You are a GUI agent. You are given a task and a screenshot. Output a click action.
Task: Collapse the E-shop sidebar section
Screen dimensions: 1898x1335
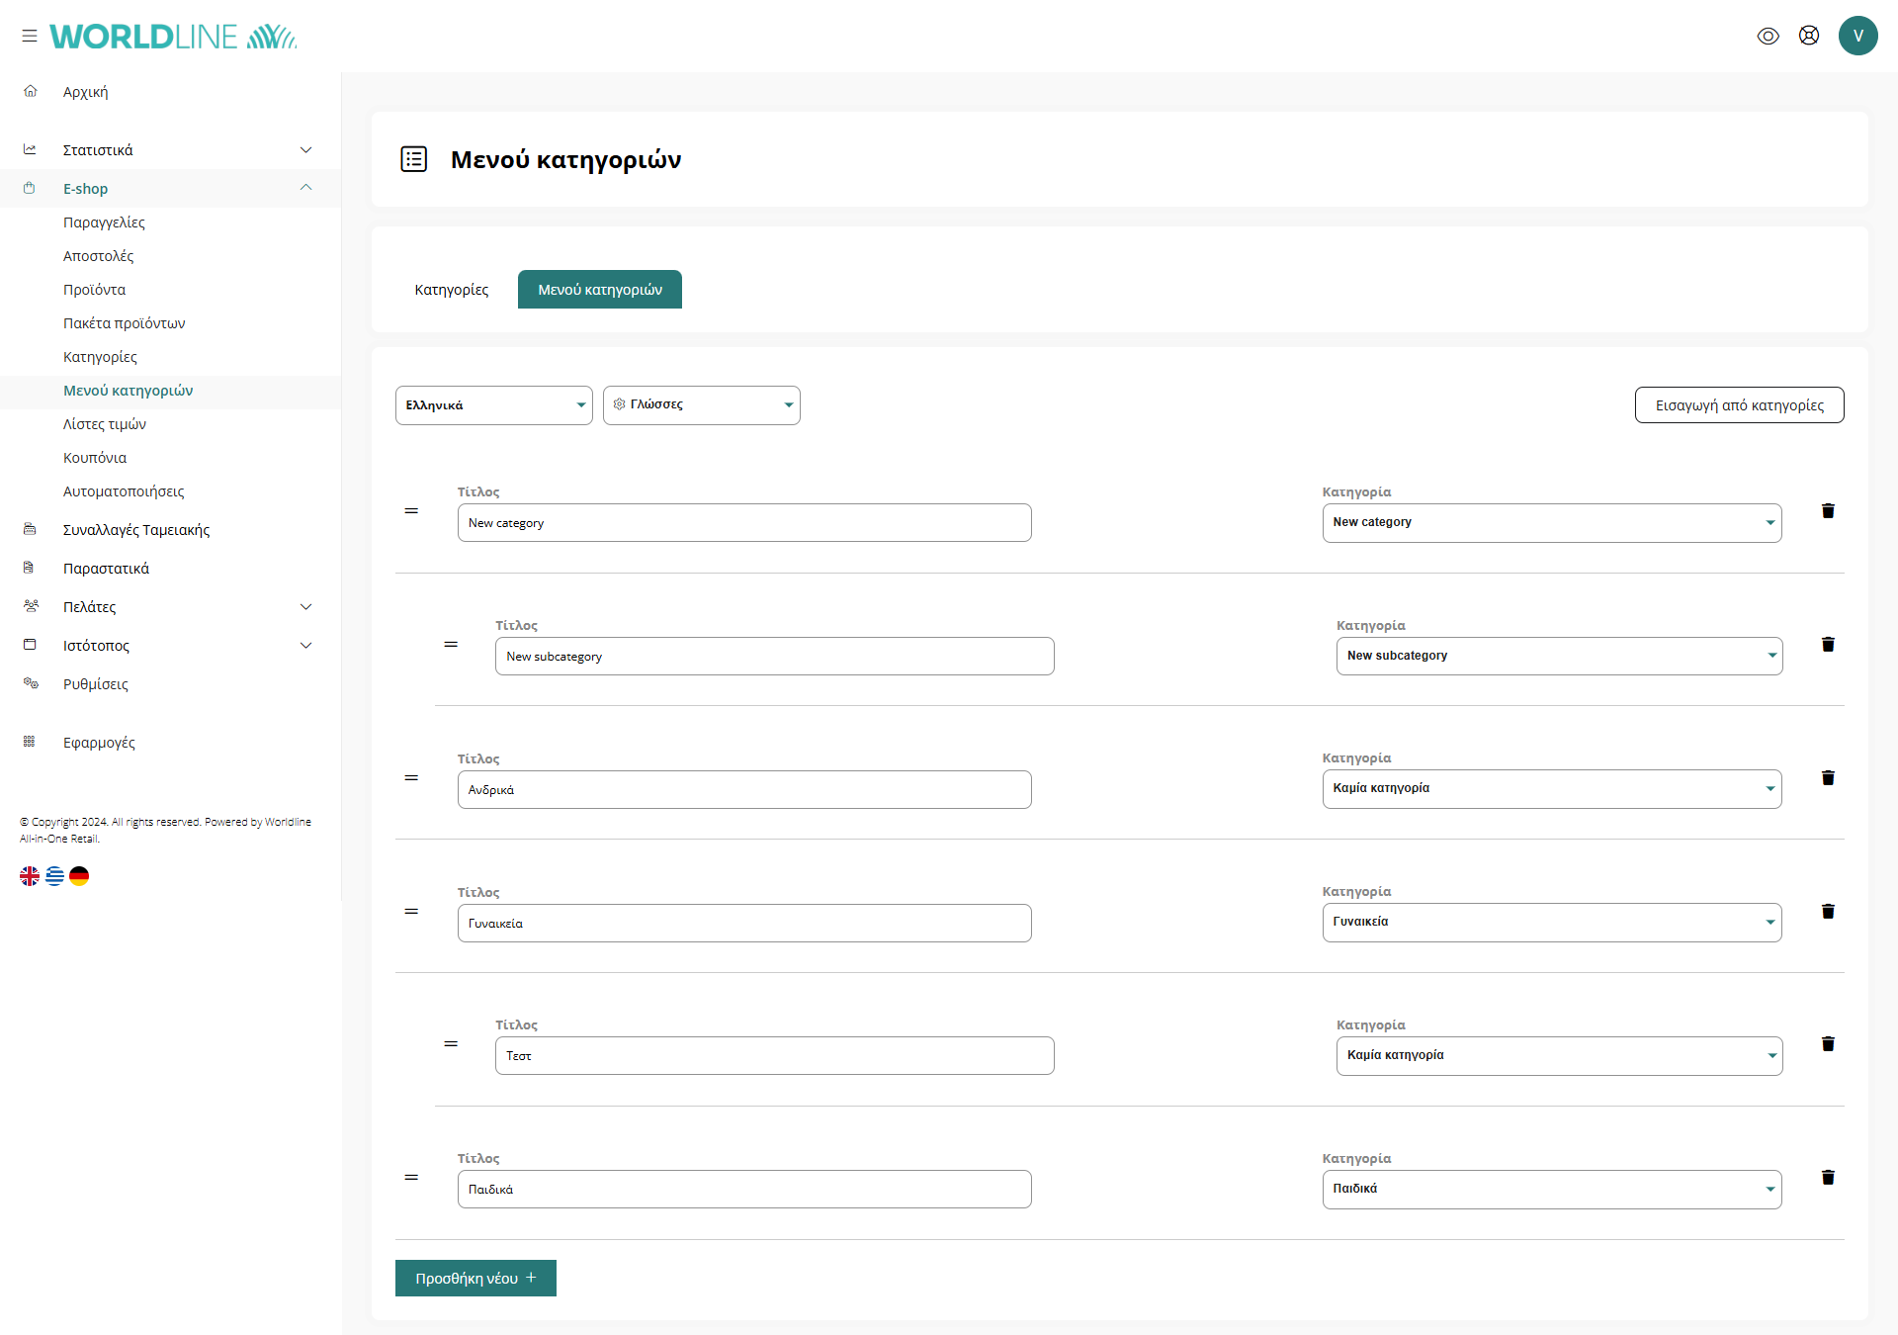tap(305, 188)
